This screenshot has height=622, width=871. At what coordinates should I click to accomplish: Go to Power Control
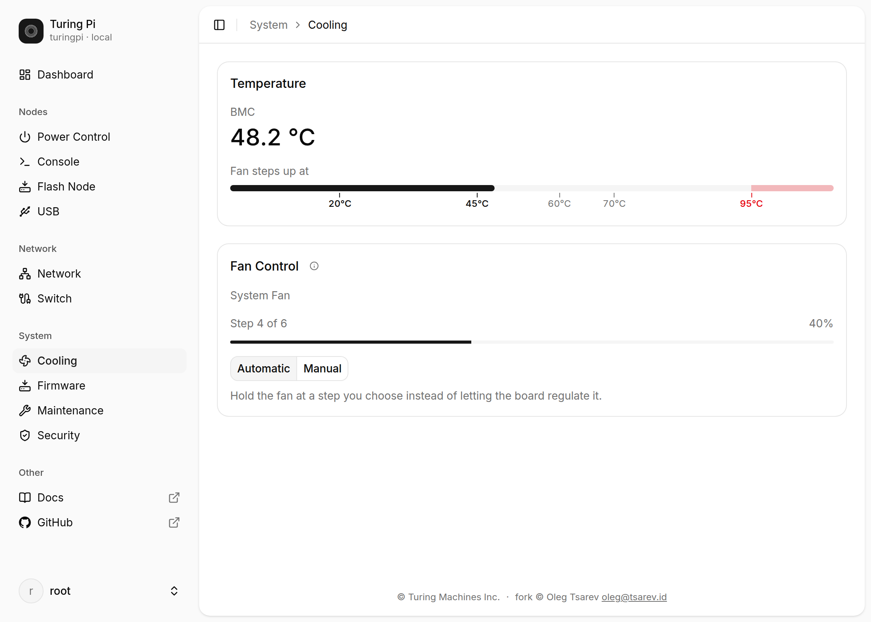[100, 137]
